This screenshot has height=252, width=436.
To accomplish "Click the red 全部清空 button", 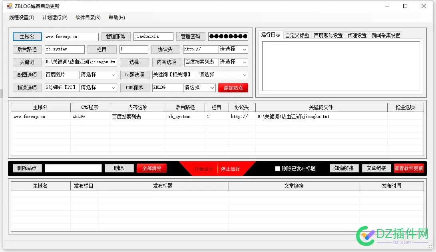I will pos(152,168).
